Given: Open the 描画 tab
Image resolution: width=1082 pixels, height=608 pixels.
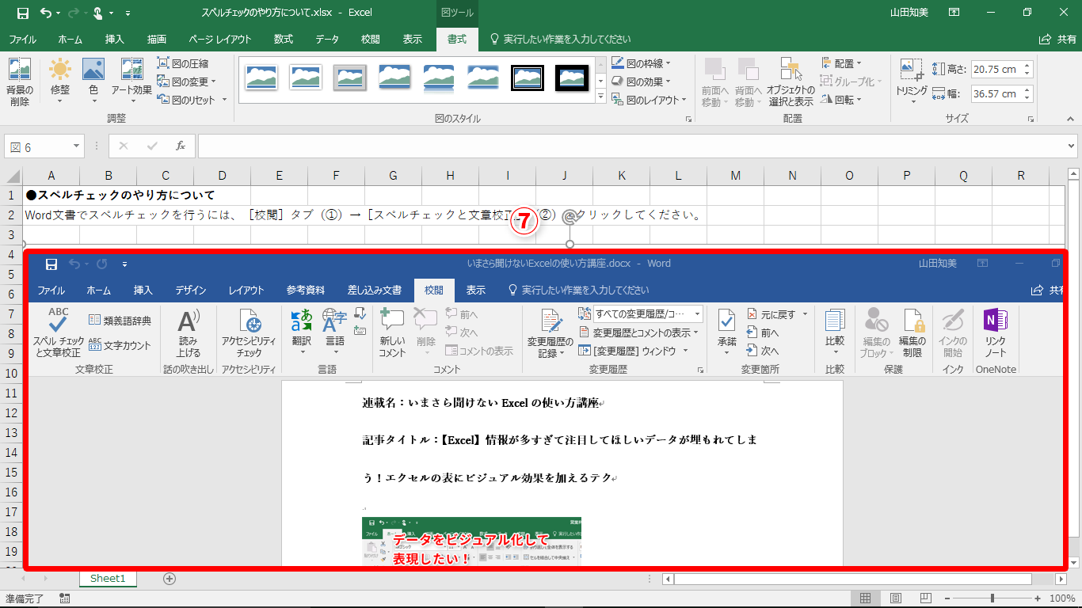Looking at the screenshot, I should [156, 39].
